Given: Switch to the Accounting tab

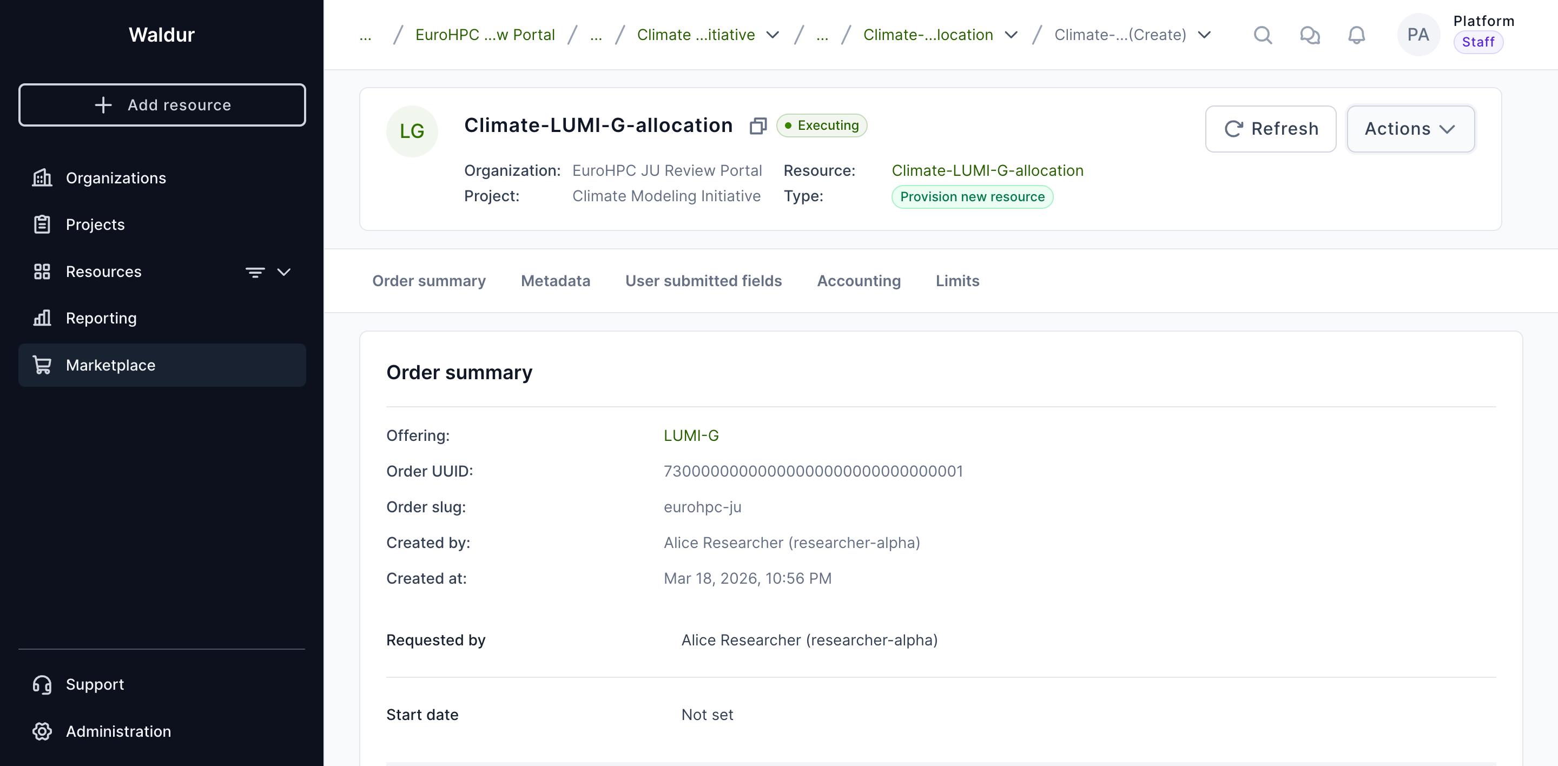Looking at the screenshot, I should 858,281.
